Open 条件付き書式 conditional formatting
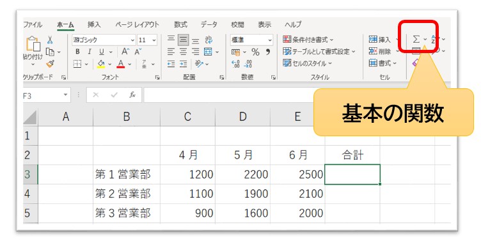 point(308,40)
